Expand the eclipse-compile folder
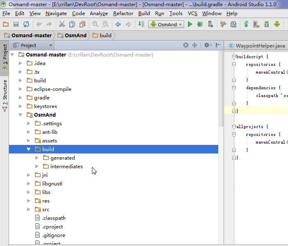The width and height of the screenshot is (288, 246). [21, 89]
